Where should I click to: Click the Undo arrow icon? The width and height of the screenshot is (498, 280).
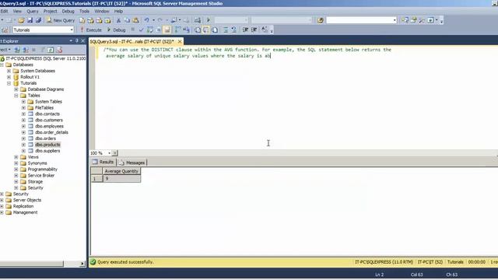(x=147, y=20)
